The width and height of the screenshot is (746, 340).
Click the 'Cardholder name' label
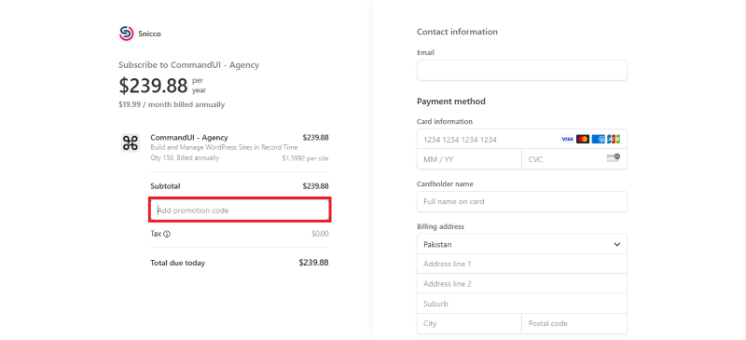[x=445, y=184]
